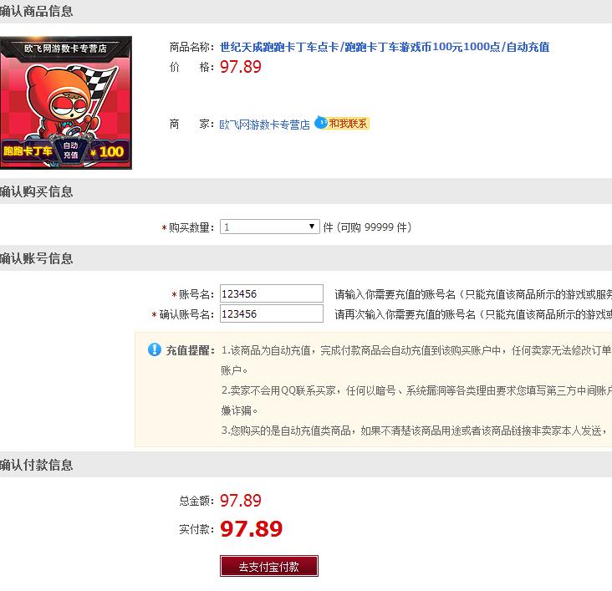The width and height of the screenshot is (612, 591).
Task: Click the 确认购买信息 section header
Action: click(x=36, y=191)
